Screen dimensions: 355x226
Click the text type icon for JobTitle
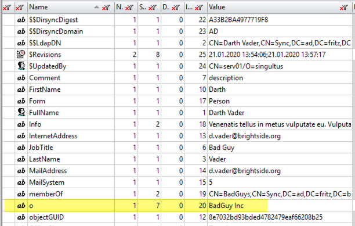pos(21,148)
